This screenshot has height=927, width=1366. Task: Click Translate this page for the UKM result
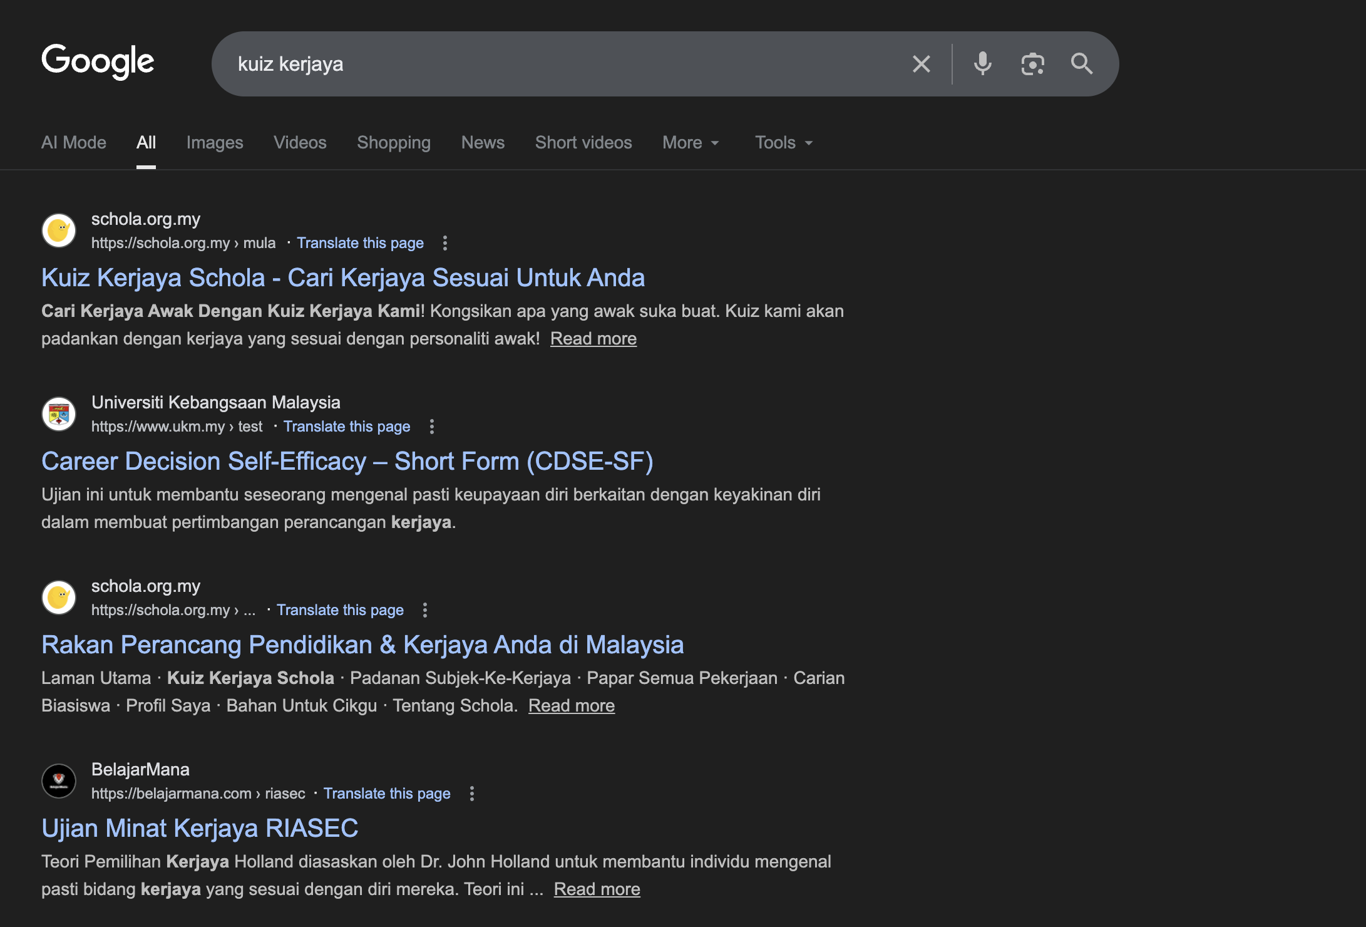coord(347,427)
